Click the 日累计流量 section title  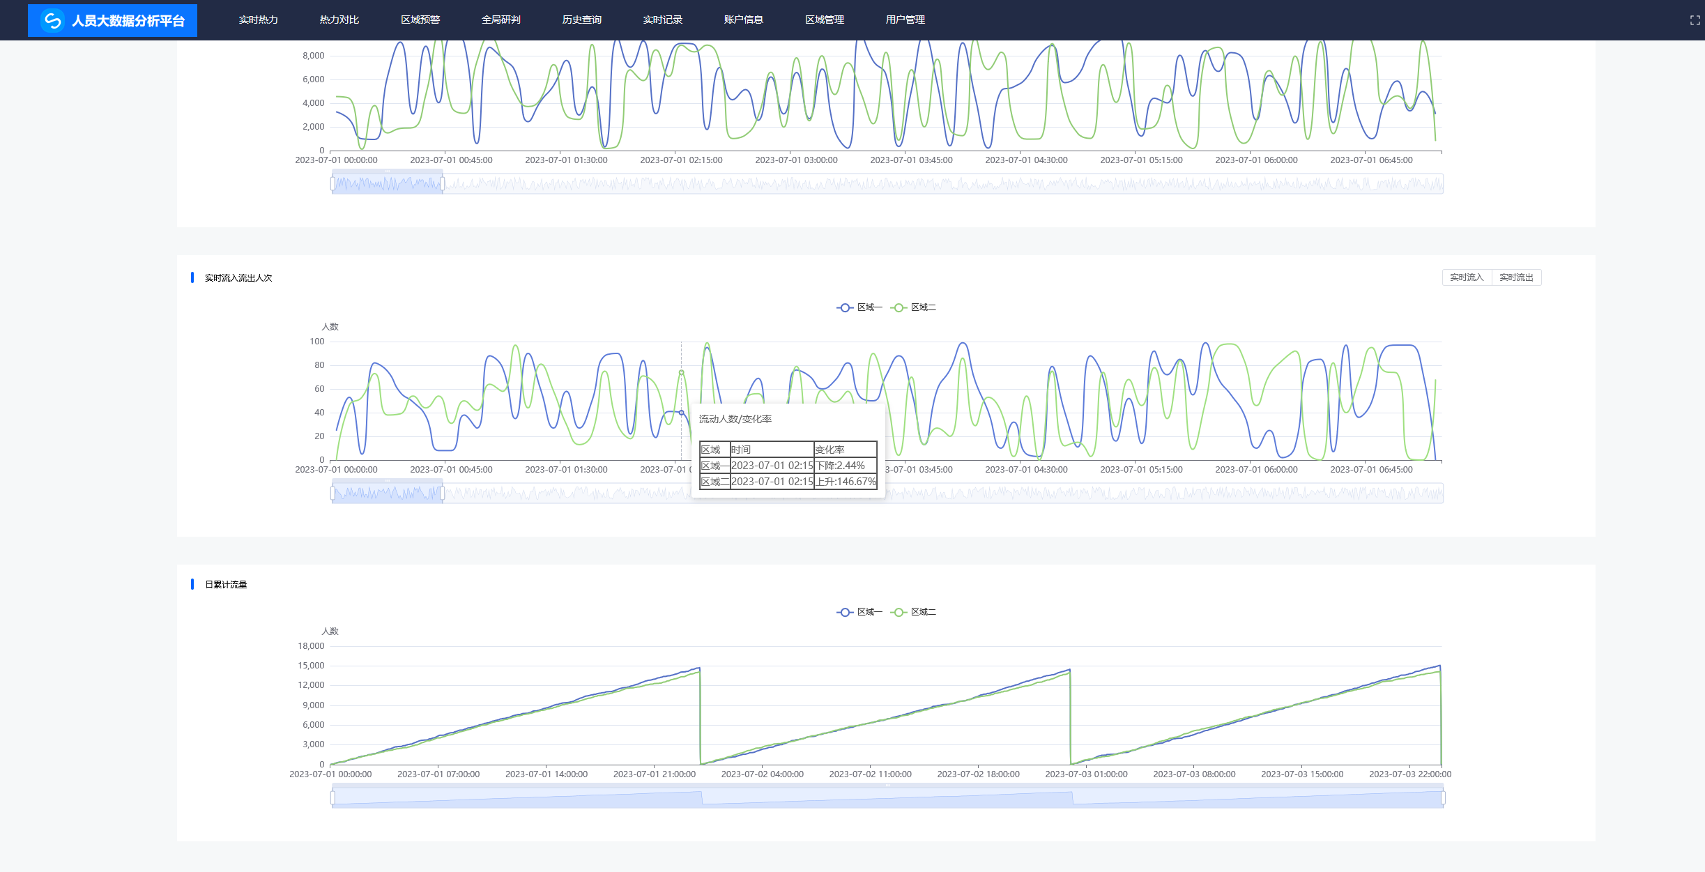point(226,585)
